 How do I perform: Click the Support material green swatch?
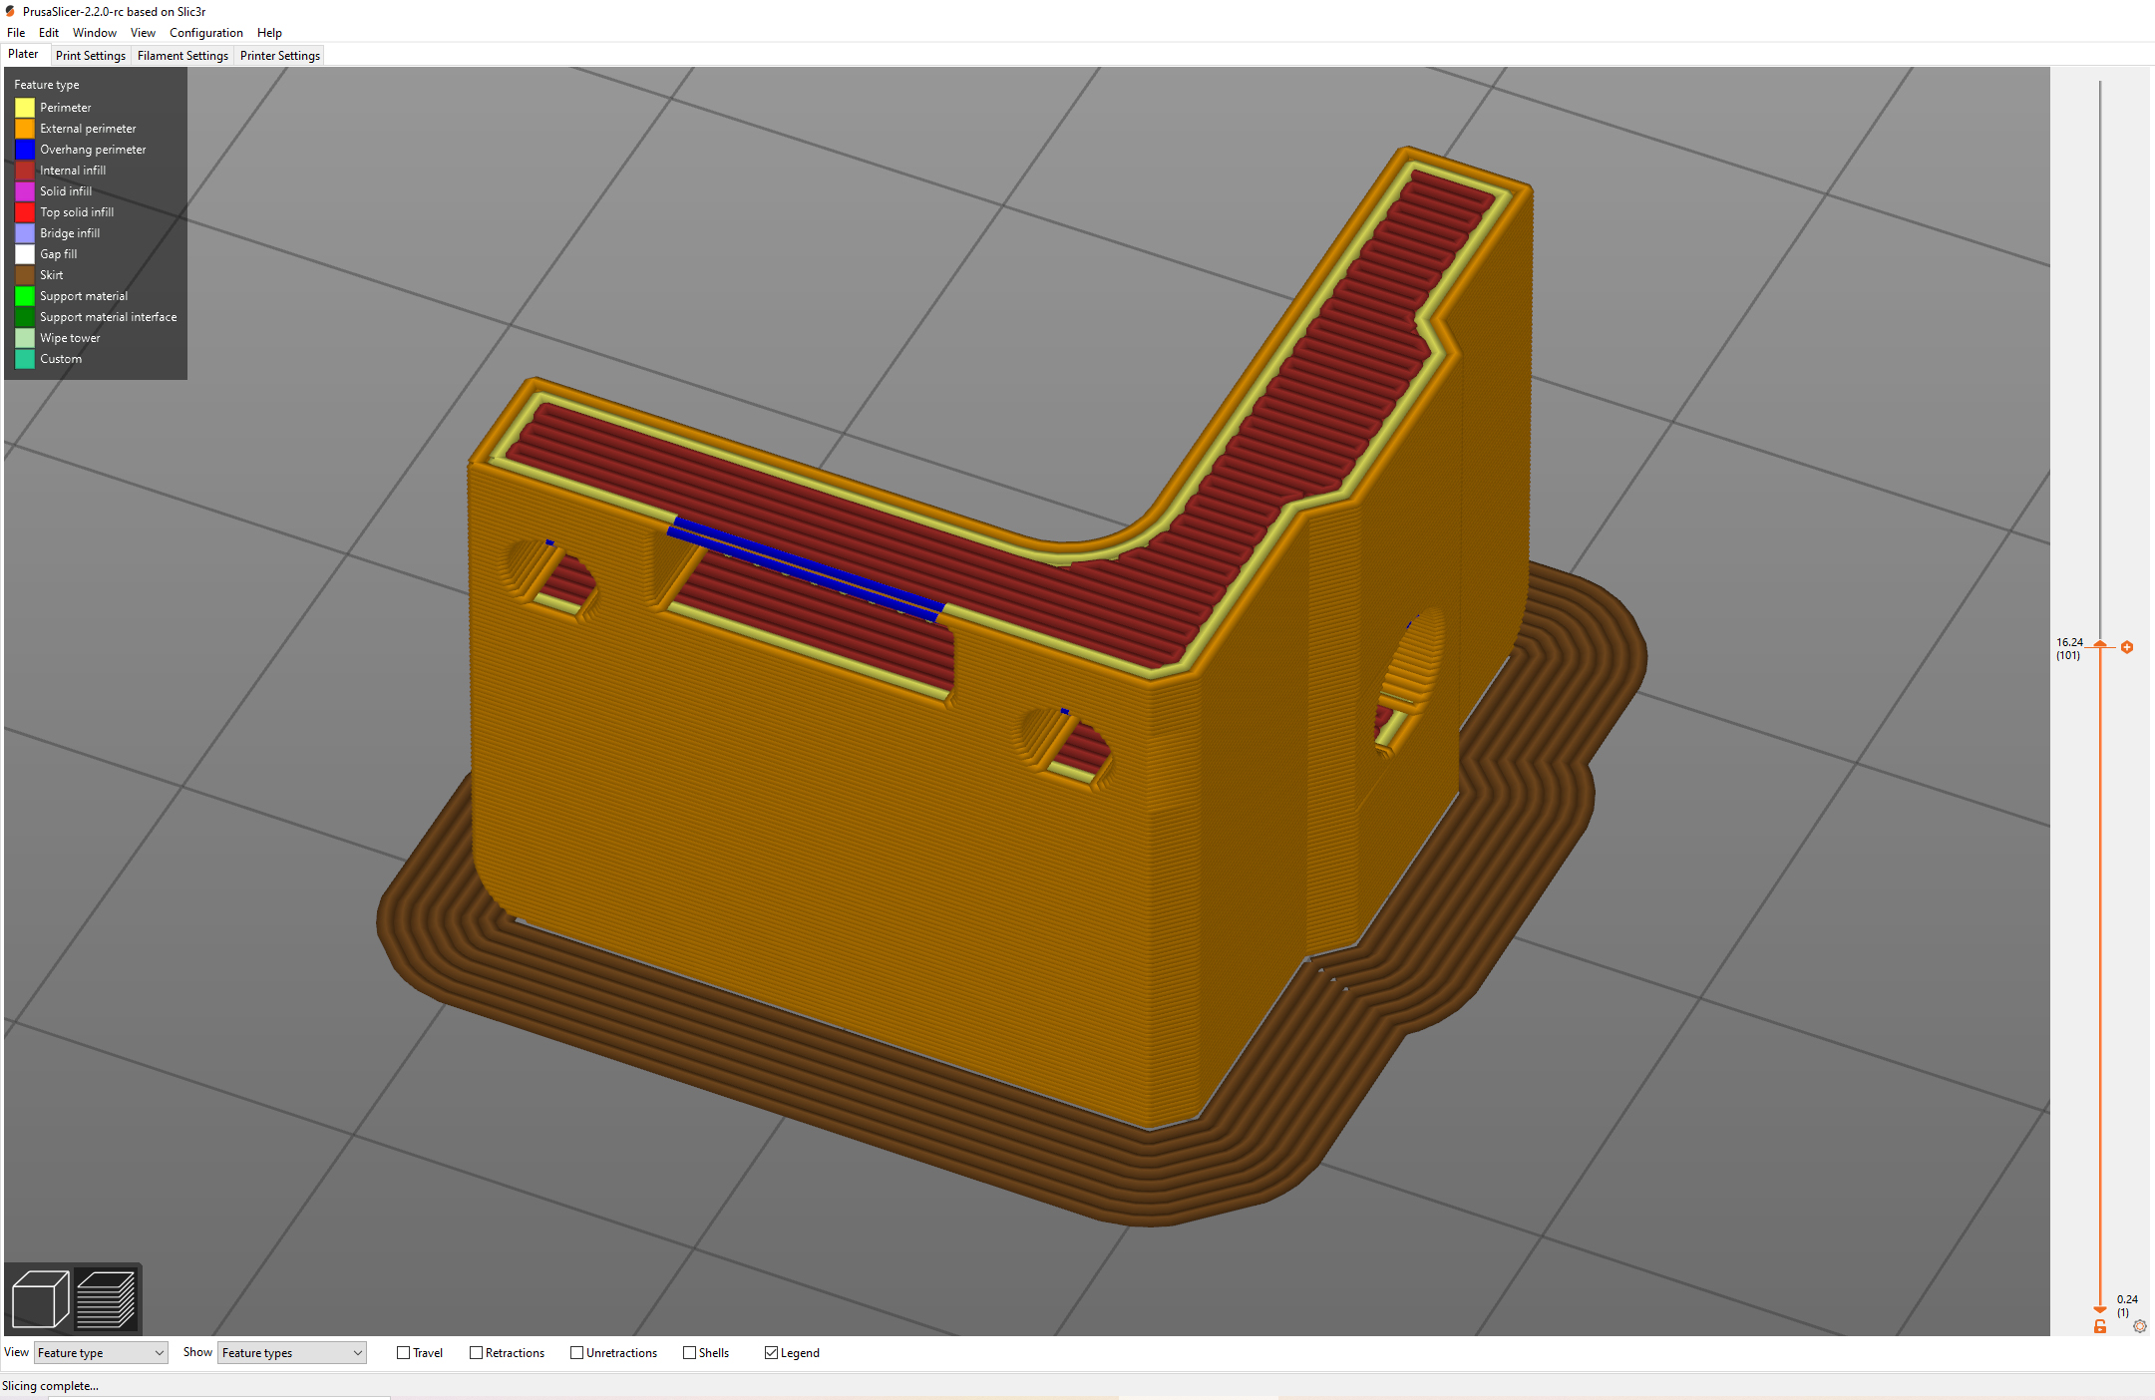tap(25, 296)
